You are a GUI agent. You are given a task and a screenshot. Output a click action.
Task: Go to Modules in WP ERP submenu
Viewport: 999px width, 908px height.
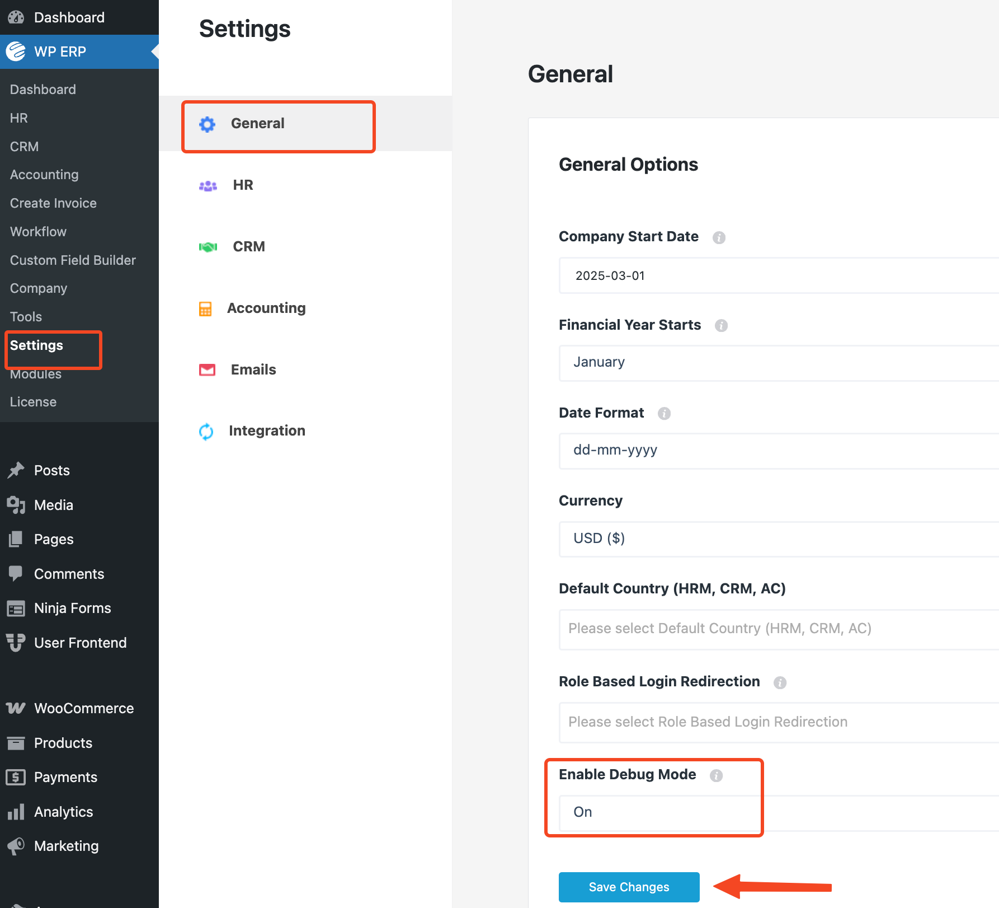36,375
